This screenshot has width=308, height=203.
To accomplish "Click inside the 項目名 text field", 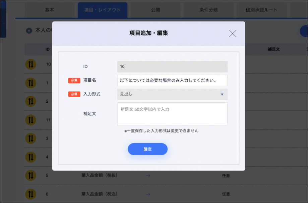I will click(172, 80).
